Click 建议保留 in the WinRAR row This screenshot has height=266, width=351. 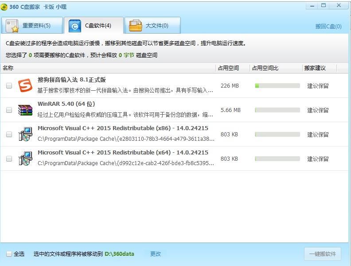pyautogui.click(x=318, y=110)
